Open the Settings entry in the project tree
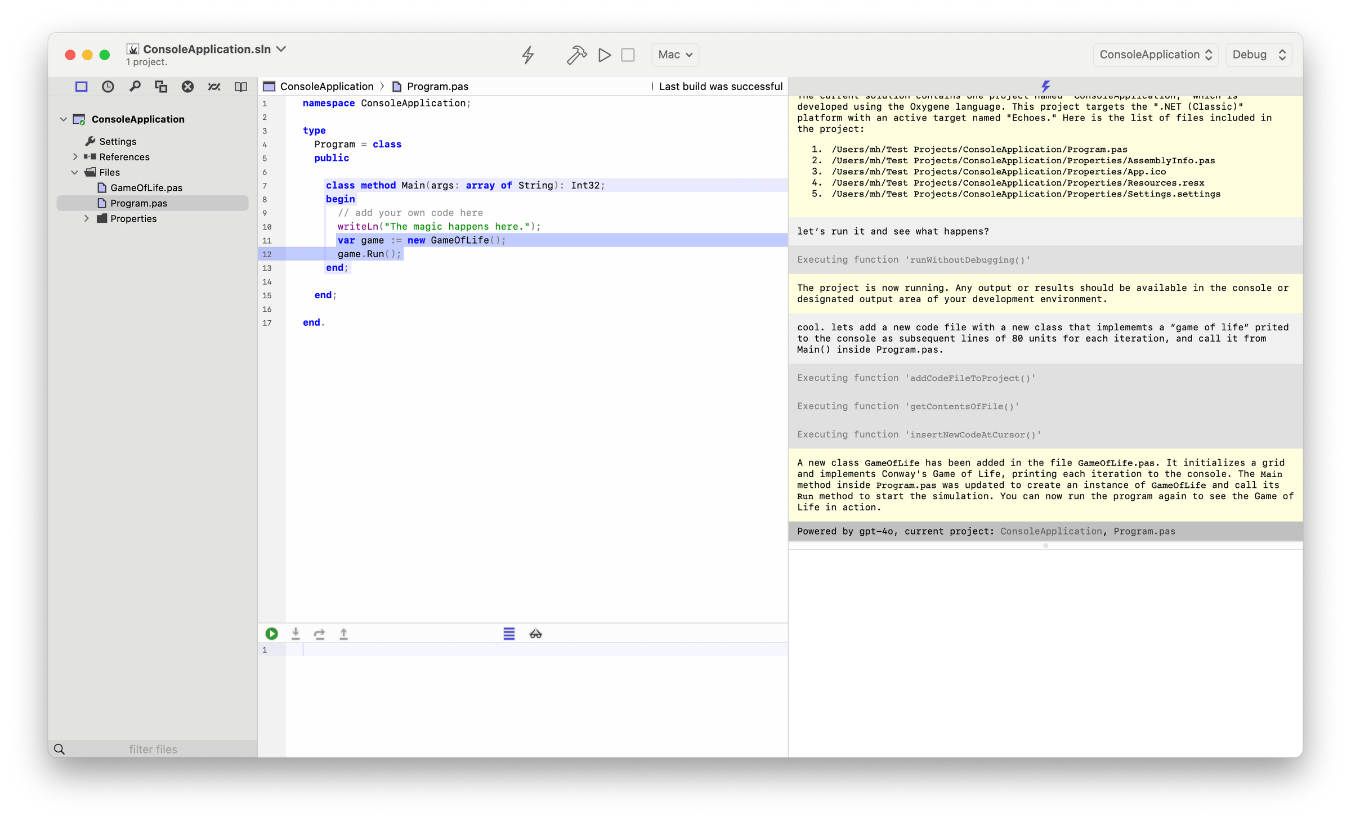Viewport: 1351px width, 821px height. coord(117,141)
